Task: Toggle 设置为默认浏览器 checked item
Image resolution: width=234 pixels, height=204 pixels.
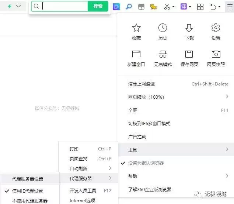Action: 176,163
